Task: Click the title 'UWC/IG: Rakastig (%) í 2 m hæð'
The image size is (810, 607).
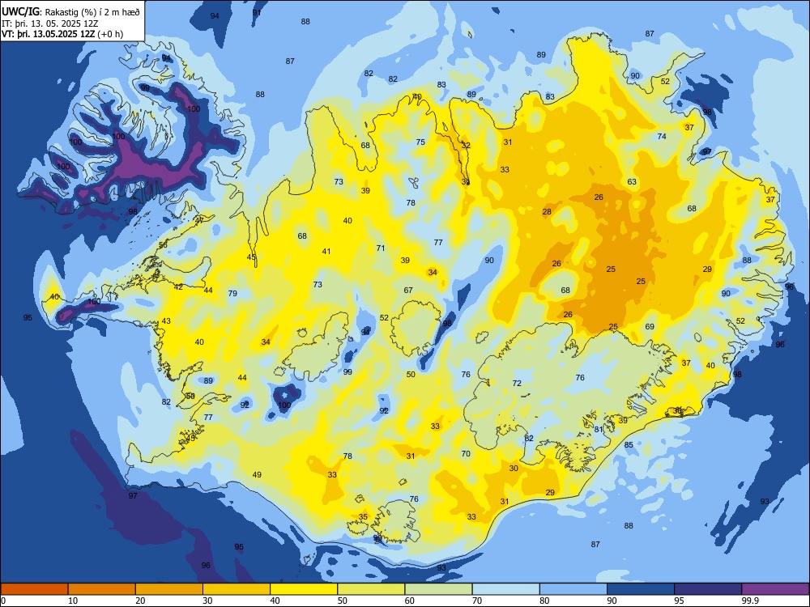Action: (70, 11)
